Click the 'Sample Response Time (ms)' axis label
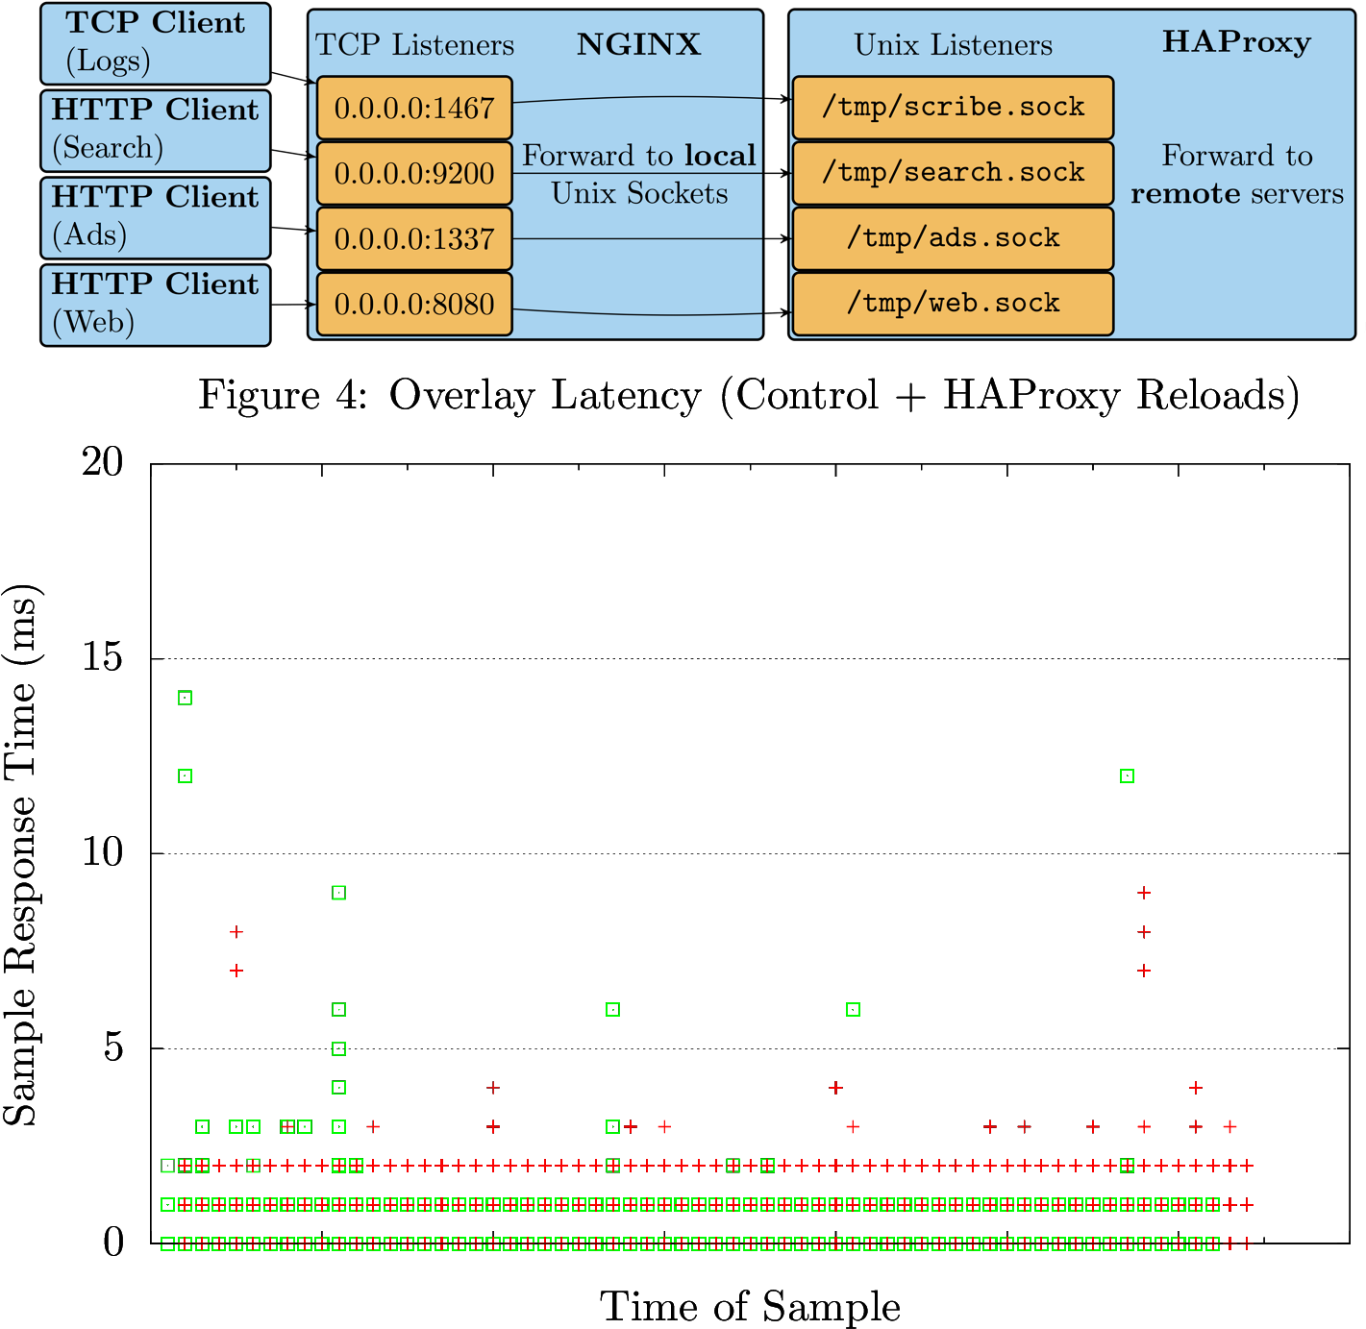 tap(21, 854)
